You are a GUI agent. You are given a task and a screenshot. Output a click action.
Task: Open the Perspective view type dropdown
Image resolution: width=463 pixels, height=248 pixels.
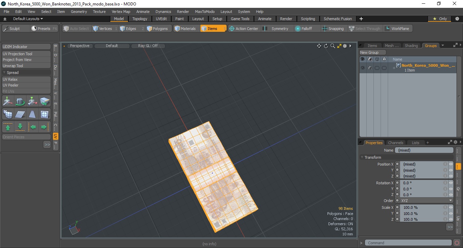(80, 46)
